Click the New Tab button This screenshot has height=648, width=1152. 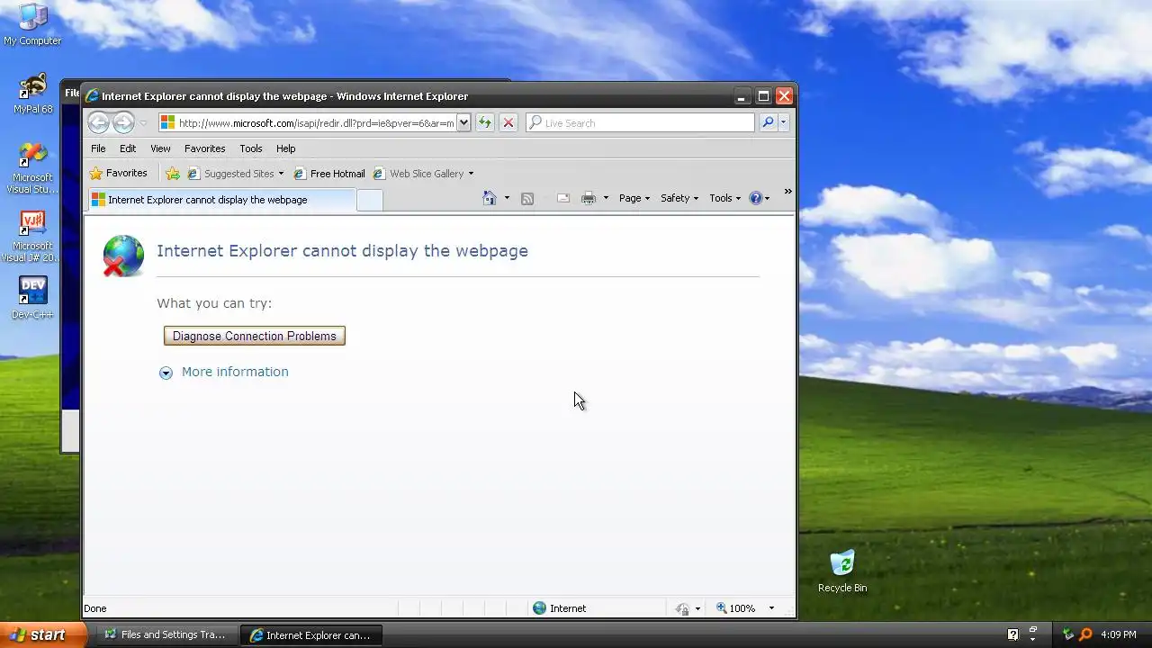click(x=369, y=201)
